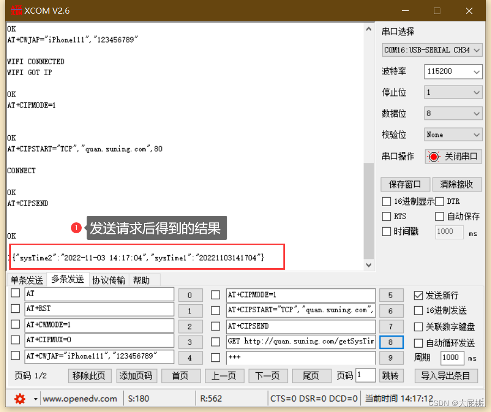Click the 添加页码 button
The height and width of the screenshot is (412, 491).
[x=136, y=375]
